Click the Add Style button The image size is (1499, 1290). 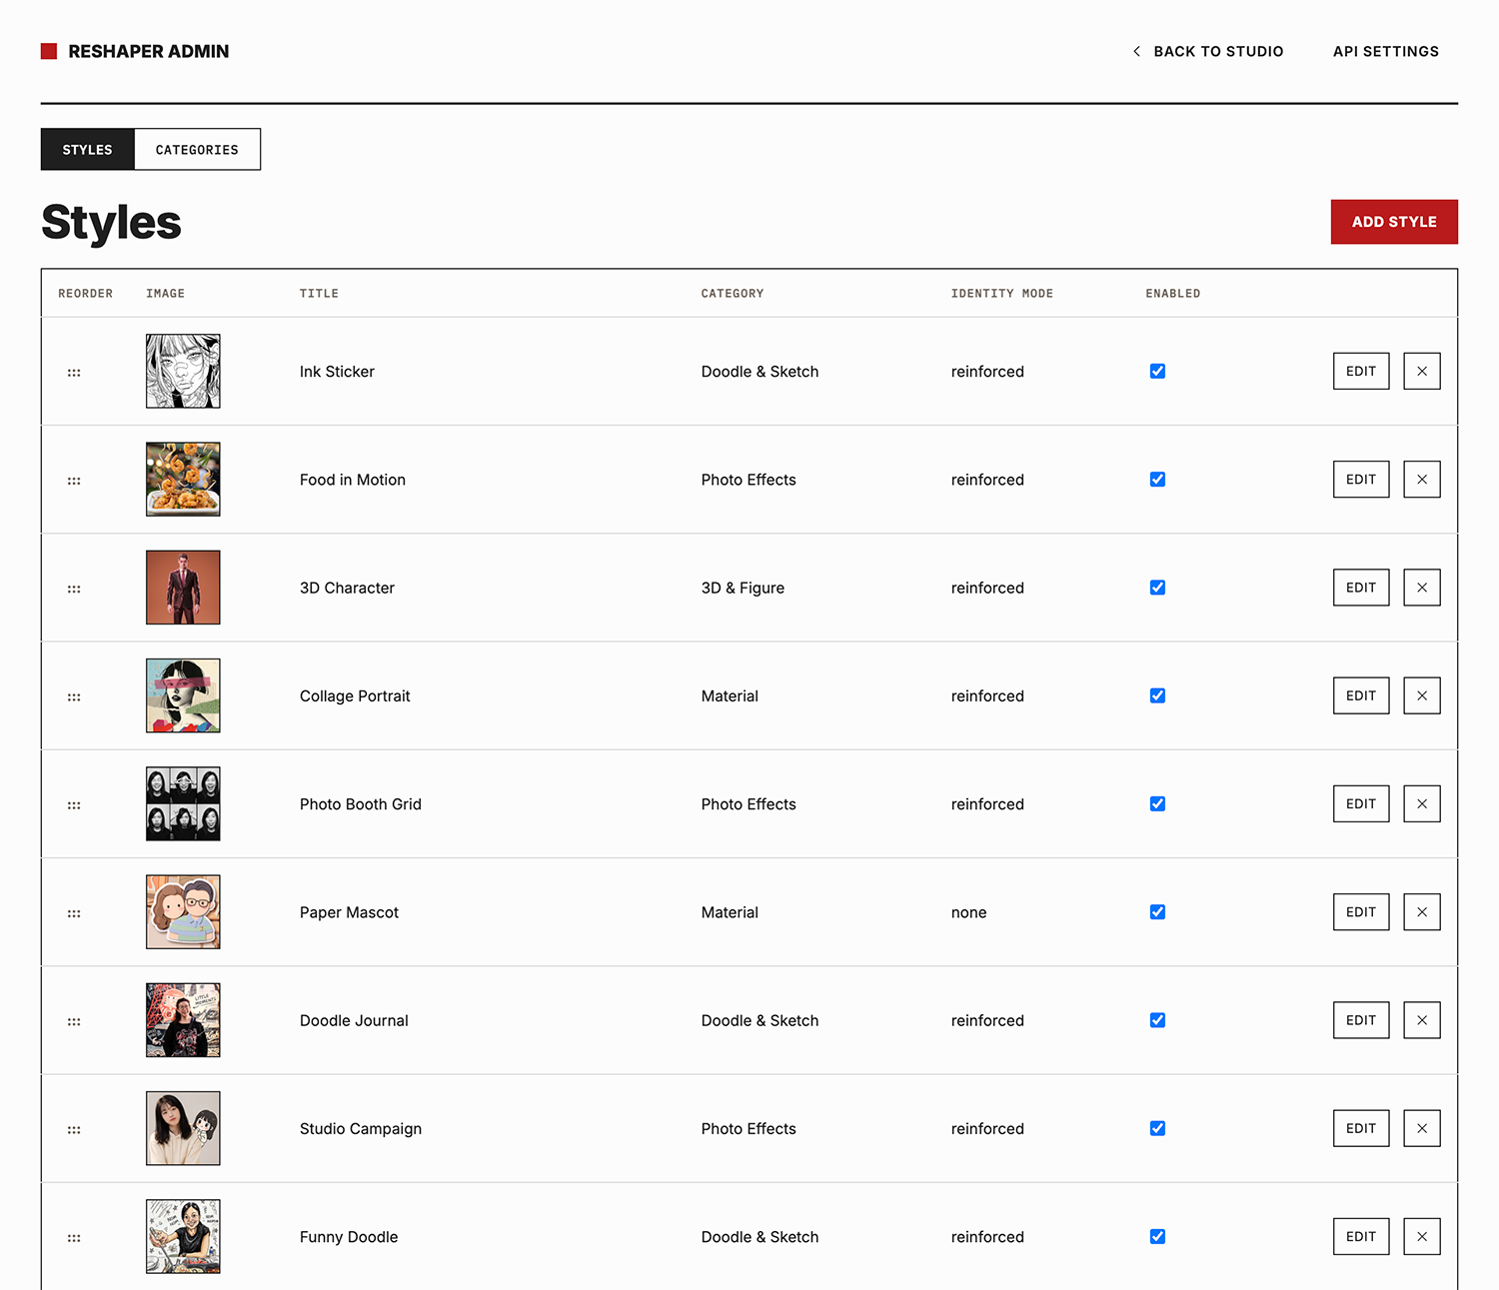tap(1394, 222)
